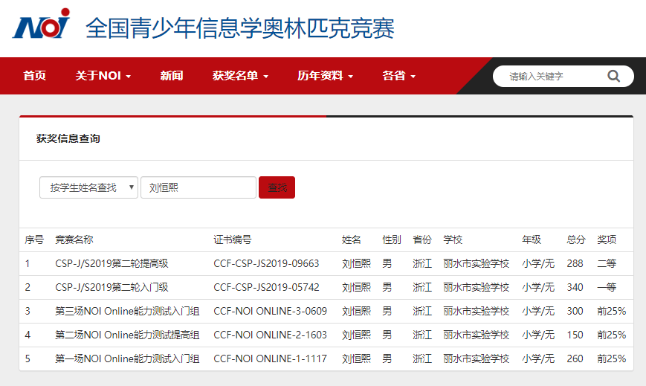
Task: Expand the 各省 provinces menu
Action: tap(399, 76)
